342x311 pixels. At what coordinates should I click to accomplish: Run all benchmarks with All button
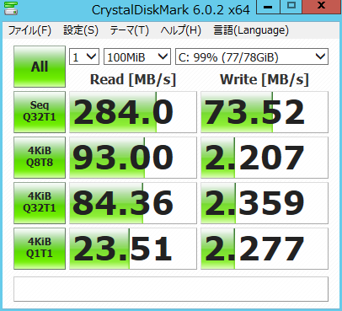click(40, 67)
